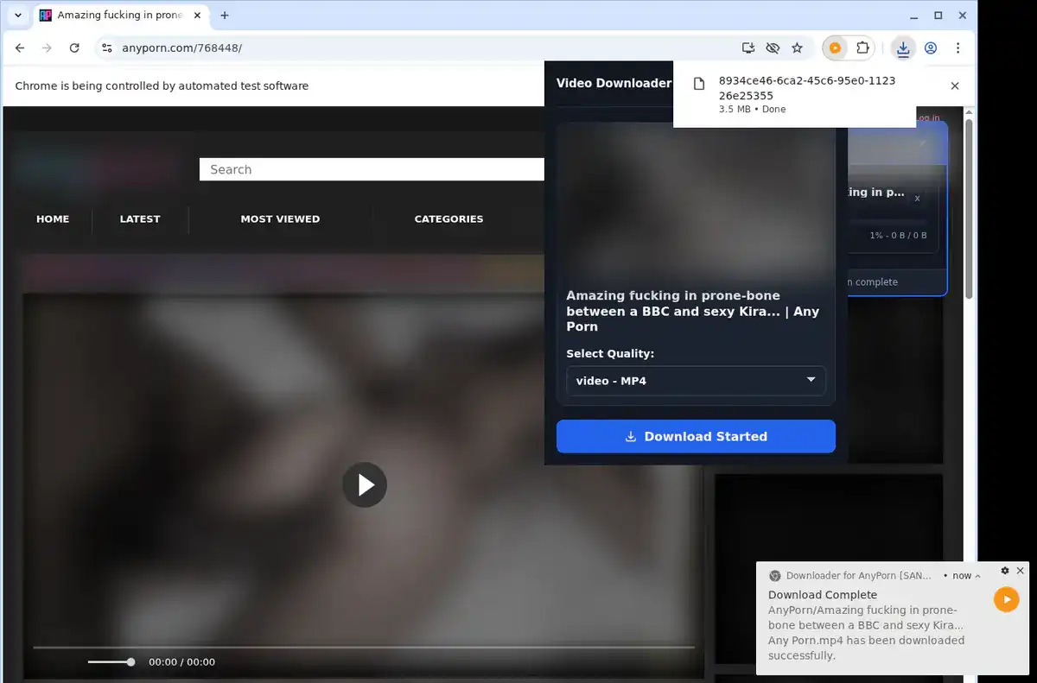
Task: Dismiss the Download Complete notification
Action: [1021, 571]
